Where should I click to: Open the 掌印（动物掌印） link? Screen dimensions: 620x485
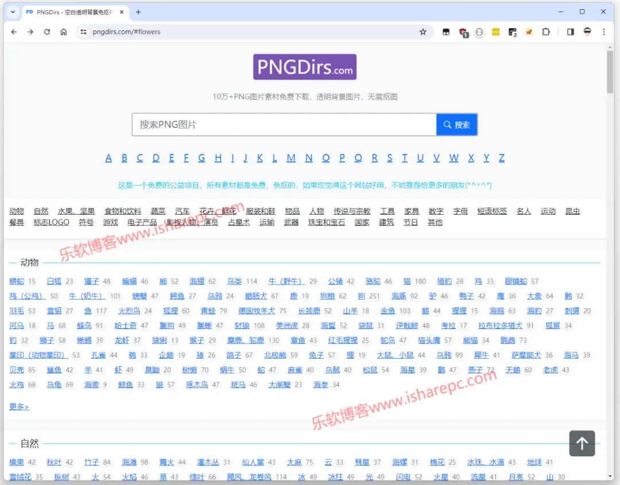coord(38,355)
